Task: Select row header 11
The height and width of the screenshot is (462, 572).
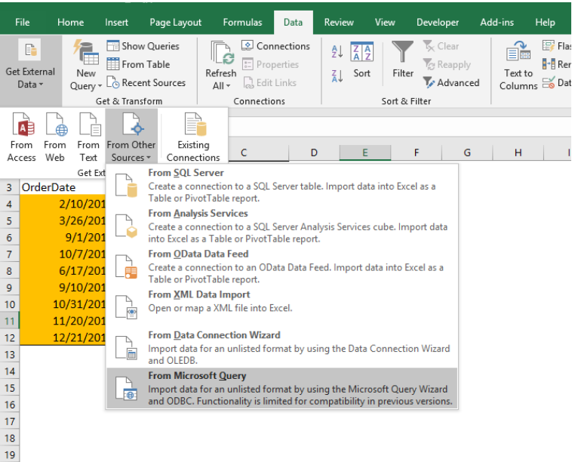Action: (10, 321)
